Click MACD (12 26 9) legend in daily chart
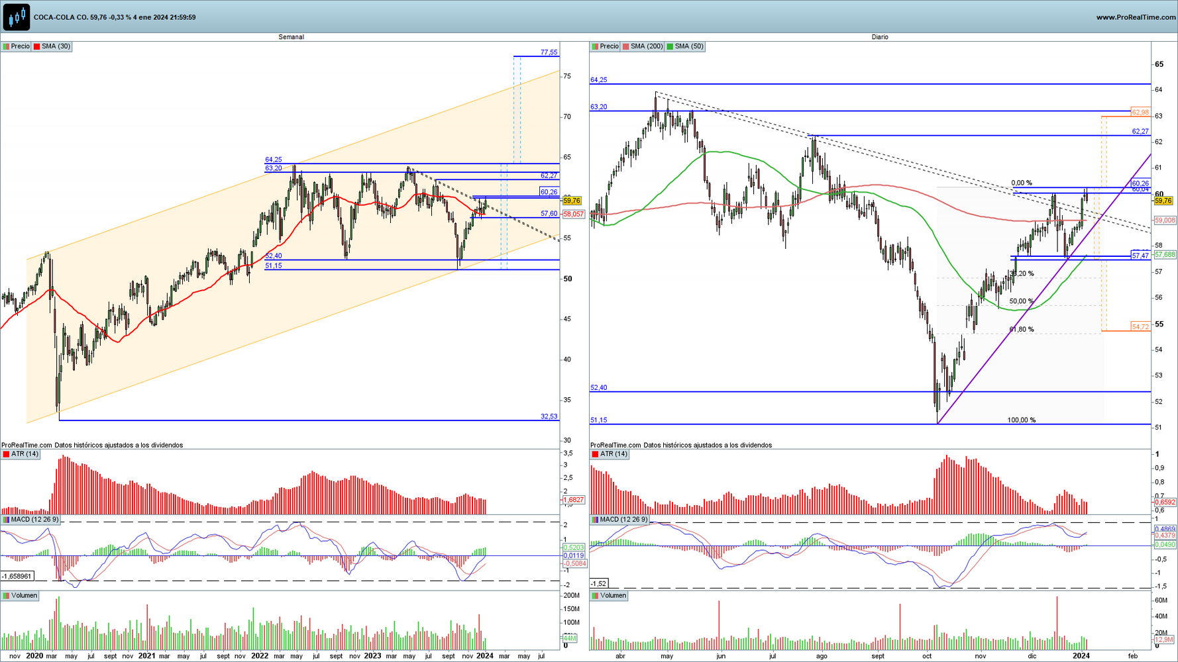This screenshot has width=1178, height=662. coord(620,520)
